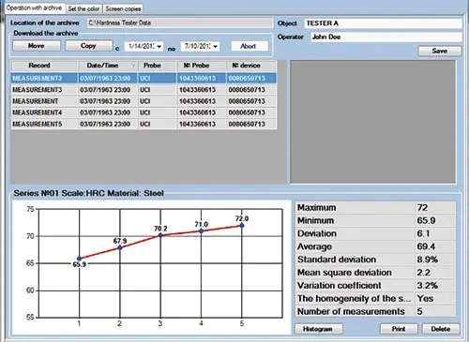Save the object and operator info
This screenshot has height=342, width=469.
pyautogui.click(x=439, y=51)
